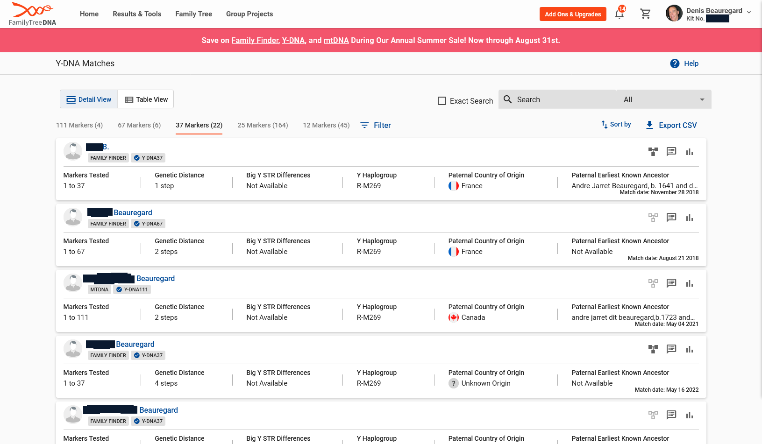762x444 pixels.
Task: Open the notifications bell icon
Action: point(620,14)
